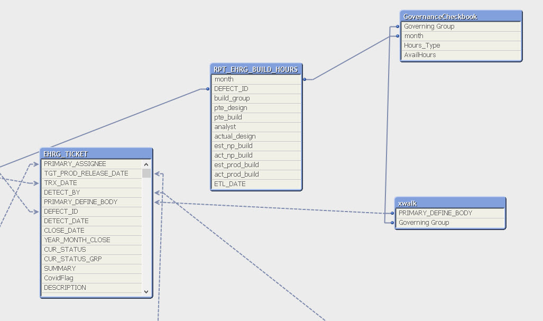Select ETL_DATE field

click(x=256, y=184)
